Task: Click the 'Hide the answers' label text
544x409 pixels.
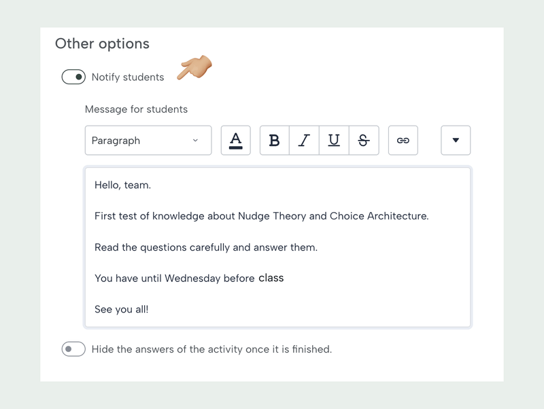Action: tap(211, 349)
